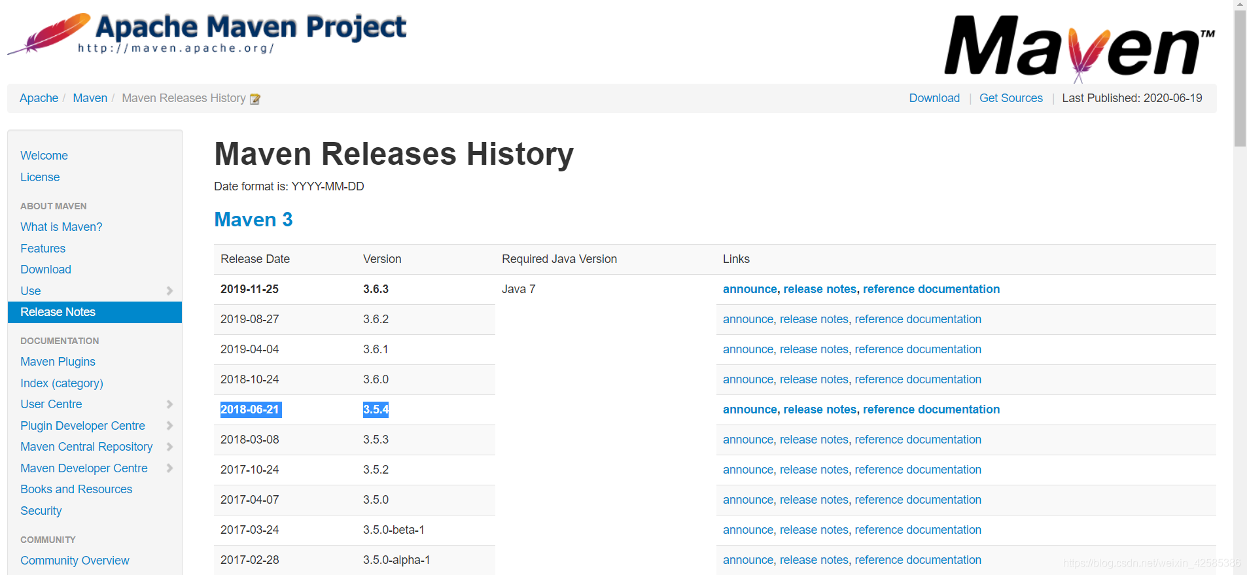This screenshot has width=1247, height=575.
Task: Open release notes for version 3.6.3
Action: (820, 289)
